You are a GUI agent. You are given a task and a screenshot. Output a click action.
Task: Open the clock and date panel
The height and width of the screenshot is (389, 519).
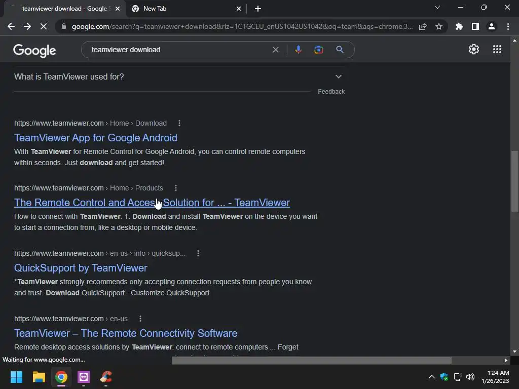pyautogui.click(x=495, y=377)
